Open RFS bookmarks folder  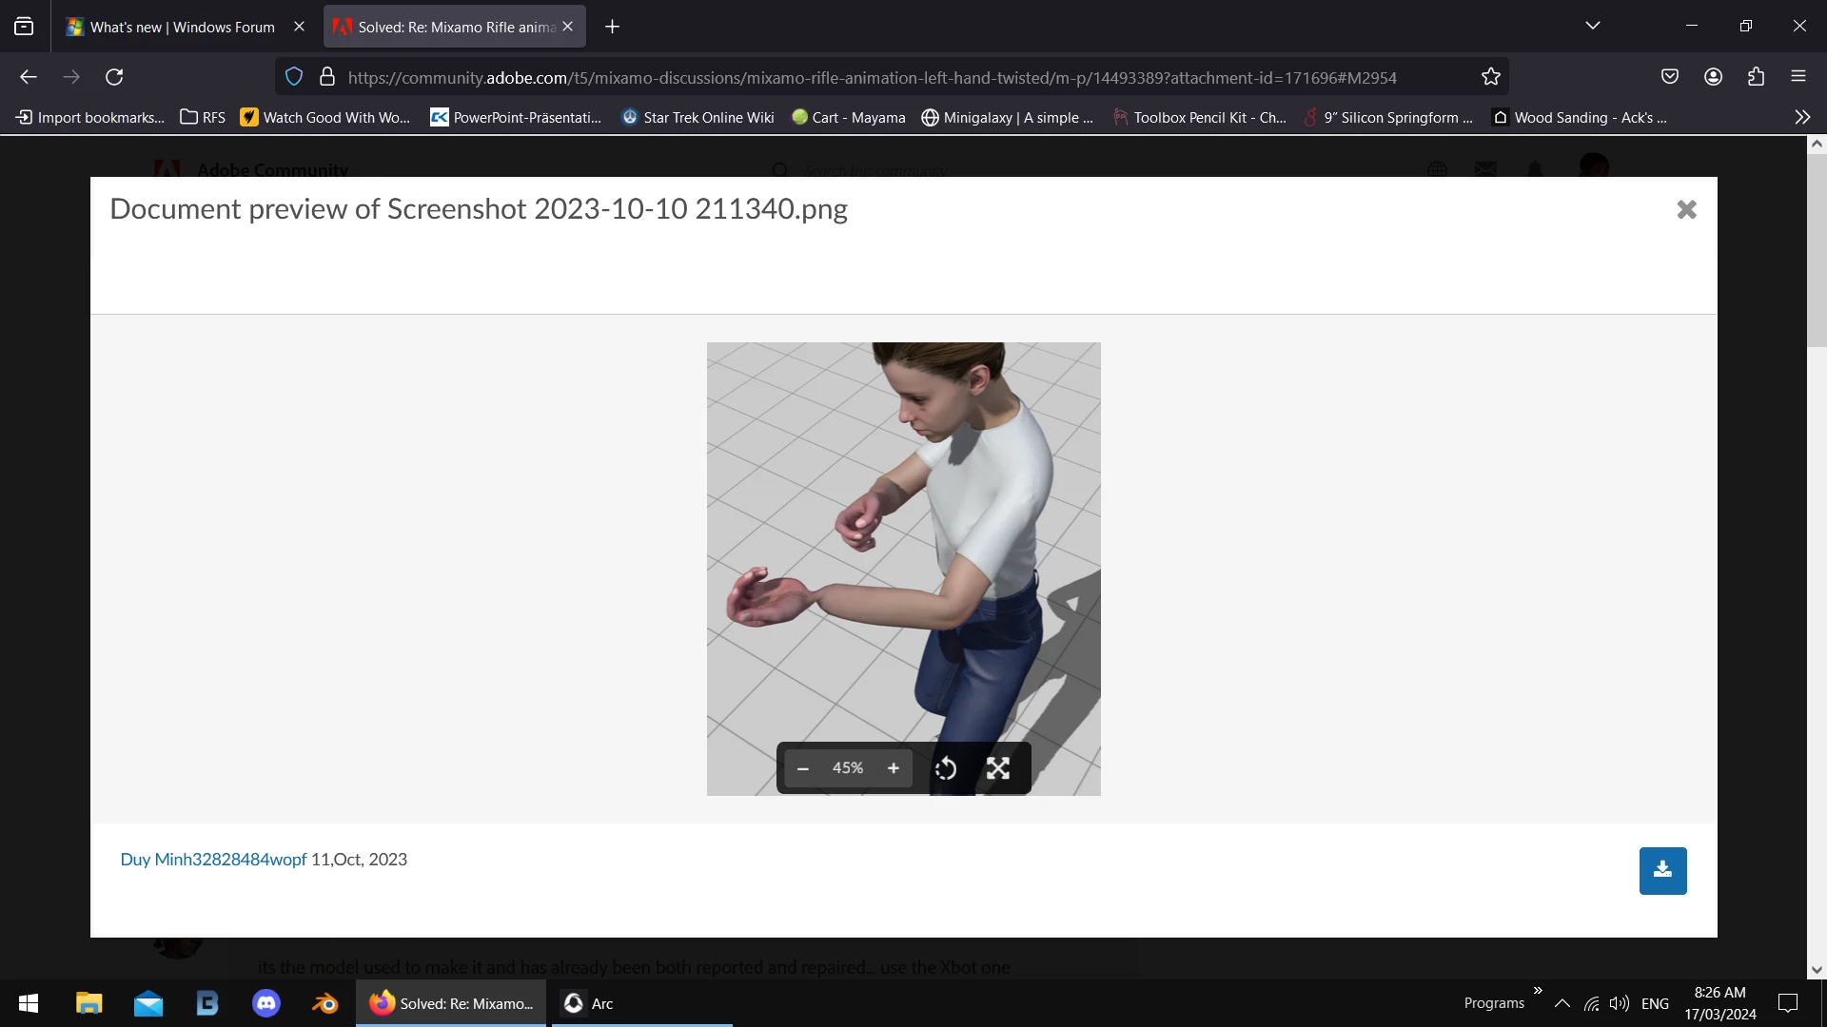[203, 117]
